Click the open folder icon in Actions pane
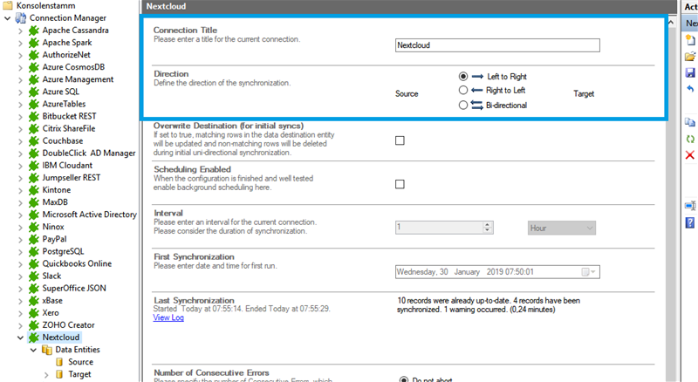The image size is (698, 382). click(x=690, y=57)
